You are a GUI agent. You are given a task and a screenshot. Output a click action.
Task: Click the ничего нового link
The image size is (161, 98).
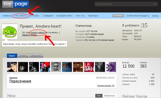coord(38,32)
